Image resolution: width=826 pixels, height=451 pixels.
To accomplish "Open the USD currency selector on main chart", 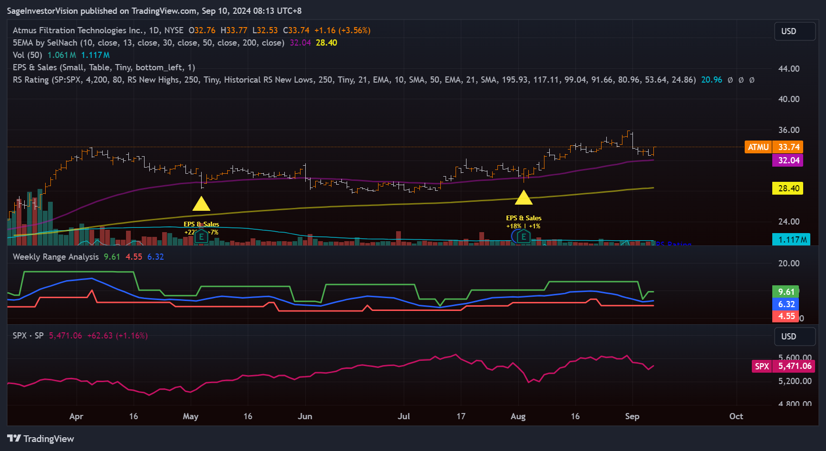I will coord(795,31).
